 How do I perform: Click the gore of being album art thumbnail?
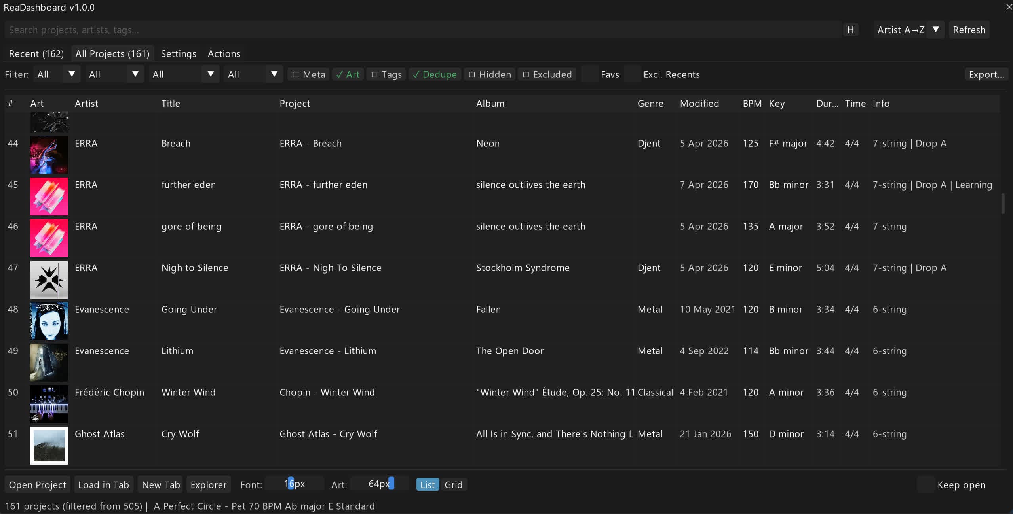coord(49,238)
